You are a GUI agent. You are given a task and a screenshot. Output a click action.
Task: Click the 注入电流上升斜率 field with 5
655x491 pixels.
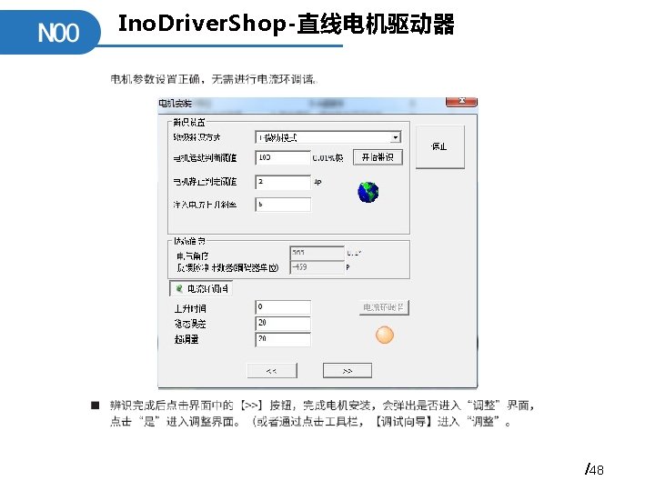point(283,205)
